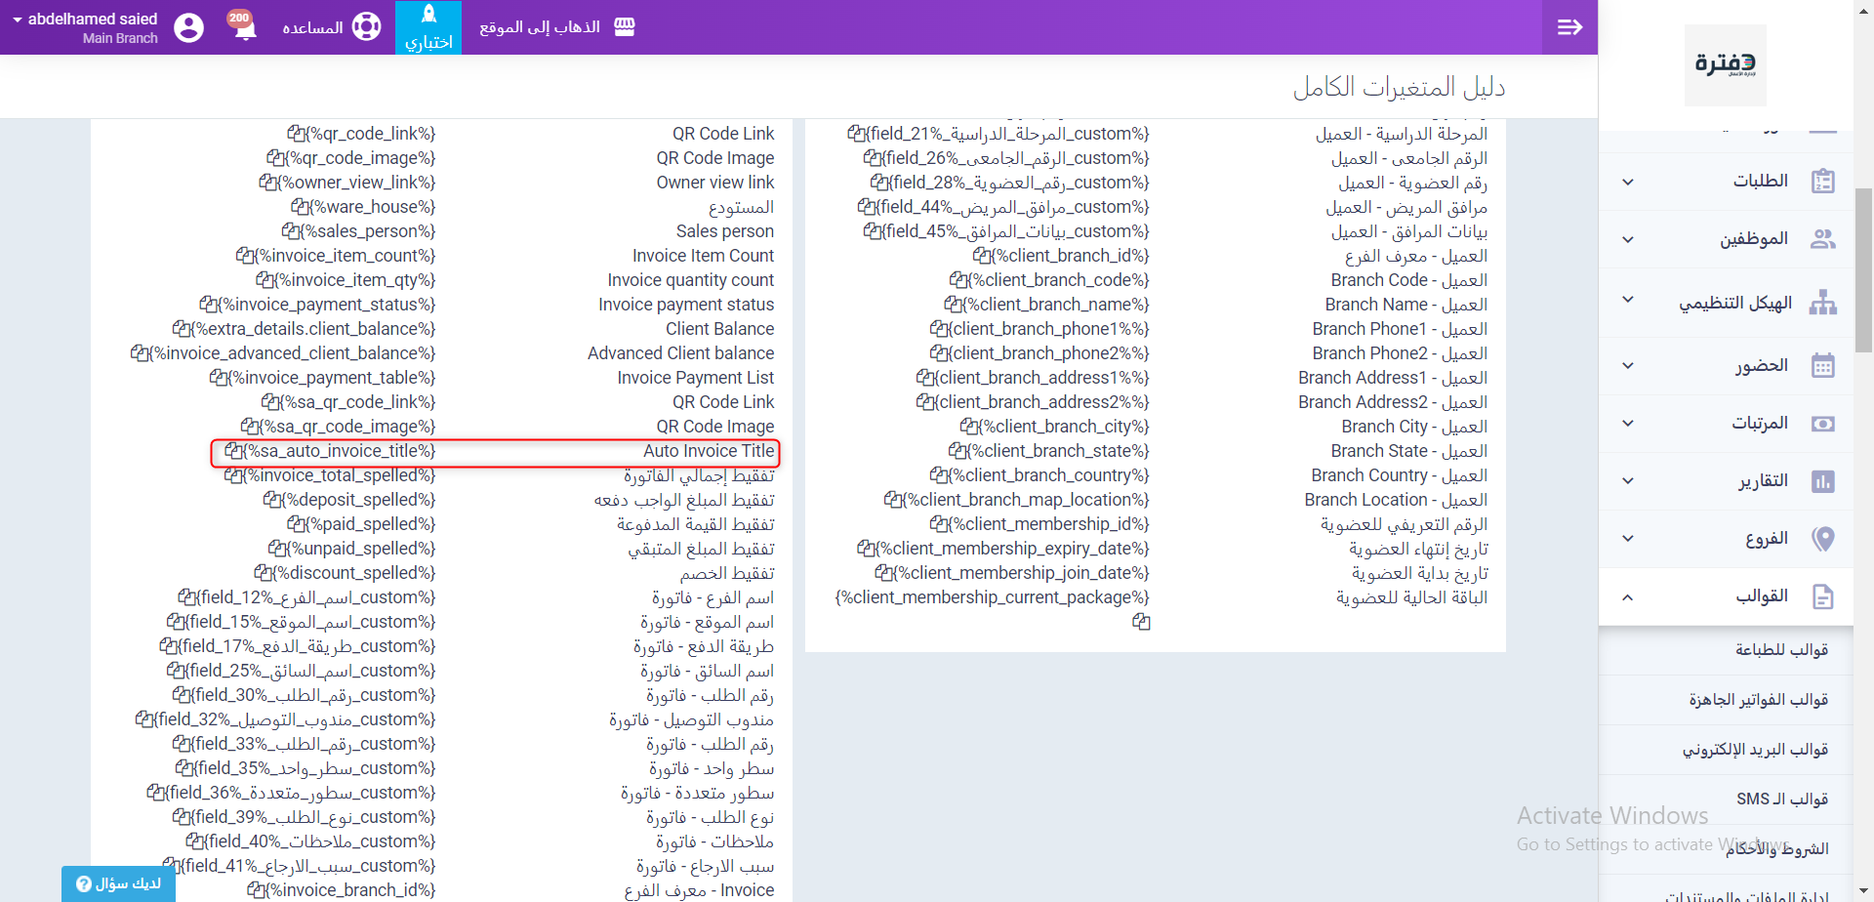This screenshot has width=1874, height=902.
Task: Expand the المرتبات sidebar section
Action: (1628, 423)
